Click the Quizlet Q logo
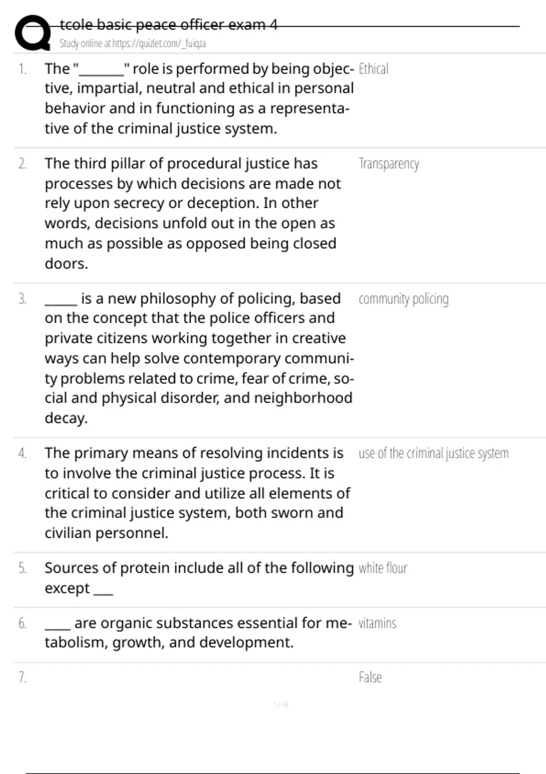The height and width of the screenshot is (774, 546). coord(33,33)
